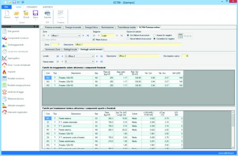This screenshot has height=156, width=238.
Task: Select Azzera Qv negativi radio button
Action: (x=154, y=35)
